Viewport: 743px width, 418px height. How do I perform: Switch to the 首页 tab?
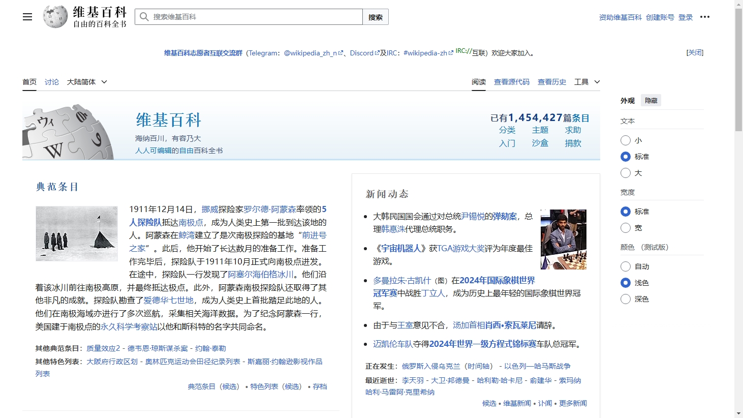pyautogui.click(x=29, y=82)
